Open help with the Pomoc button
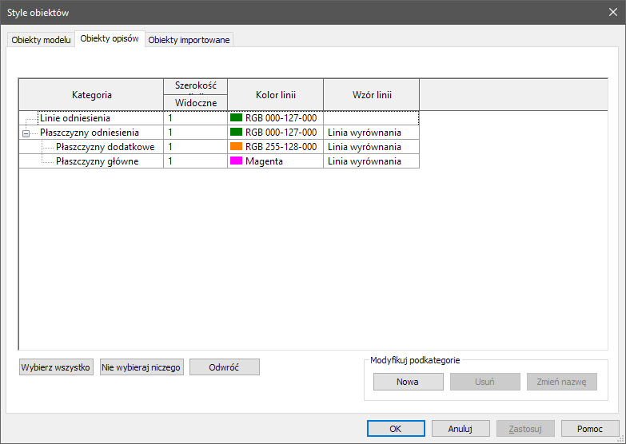Image resolution: width=626 pixels, height=444 pixels. (590, 429)
